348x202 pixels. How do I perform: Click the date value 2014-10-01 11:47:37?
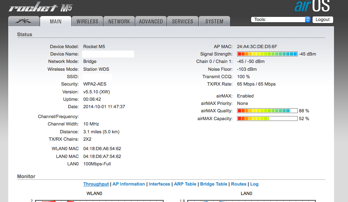[104, 107]
